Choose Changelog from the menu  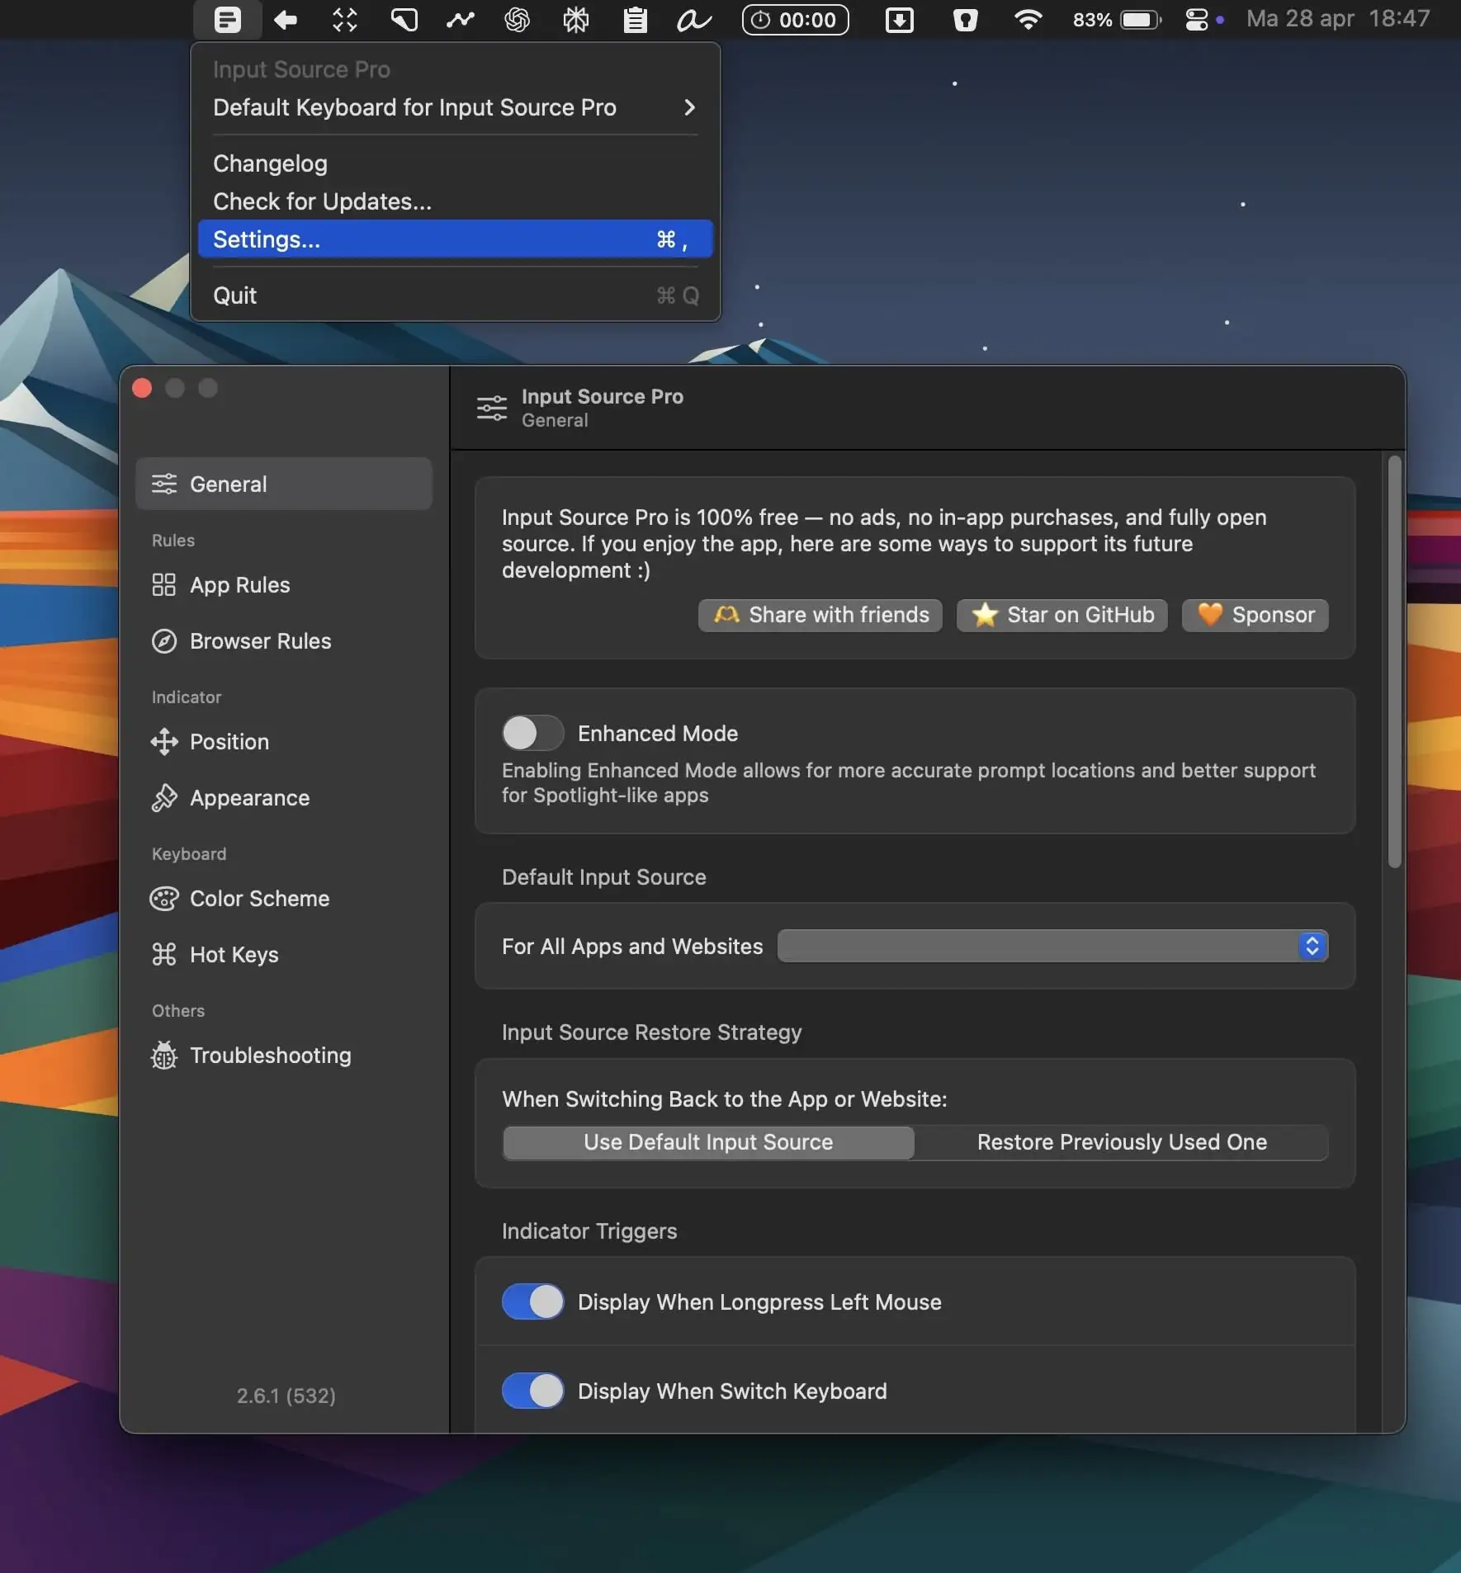(x=455, y=163)
